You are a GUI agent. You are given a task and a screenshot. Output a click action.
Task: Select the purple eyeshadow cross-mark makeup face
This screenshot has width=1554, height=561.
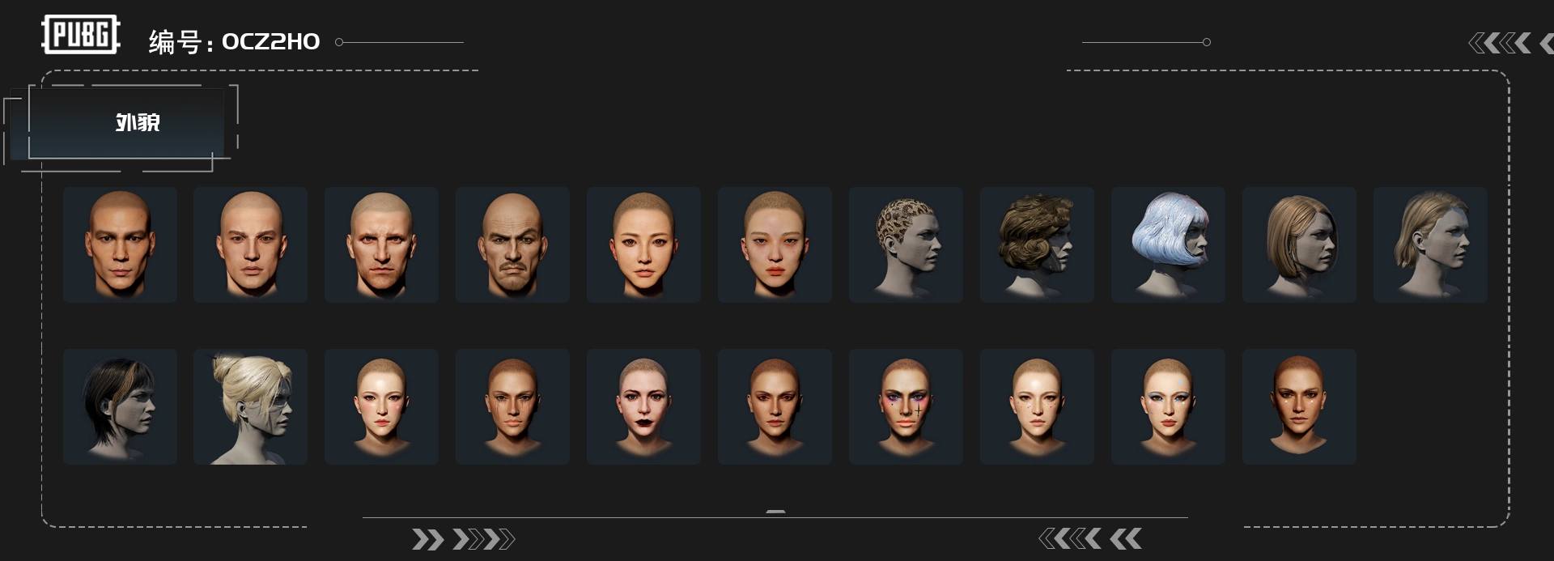click(906, 406)
